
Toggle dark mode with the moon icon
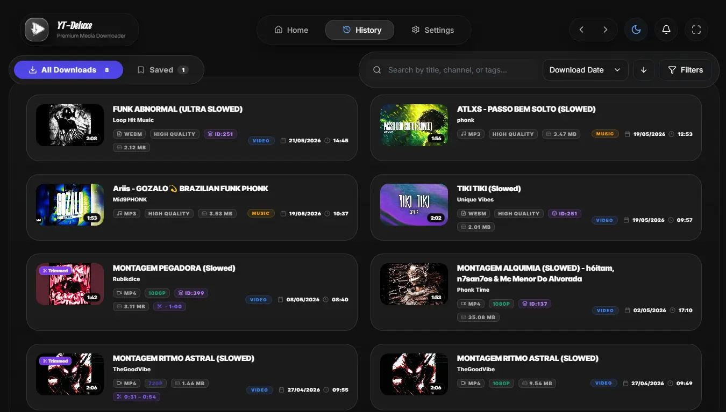(x=636, y=30)
